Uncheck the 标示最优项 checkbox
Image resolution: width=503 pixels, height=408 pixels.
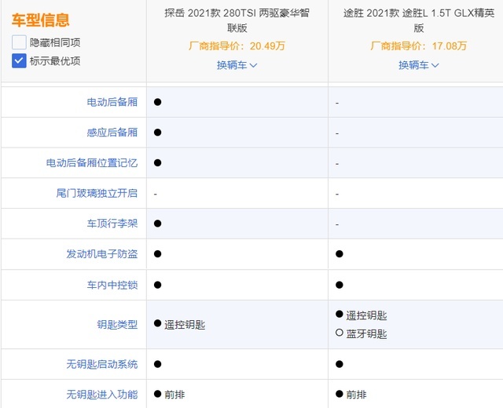coord(19,61)
